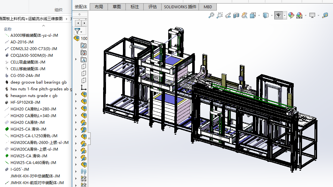The image size is (333, 187).
Task: Click the feature tree filter funnel
Action: (x=78, y=31)
